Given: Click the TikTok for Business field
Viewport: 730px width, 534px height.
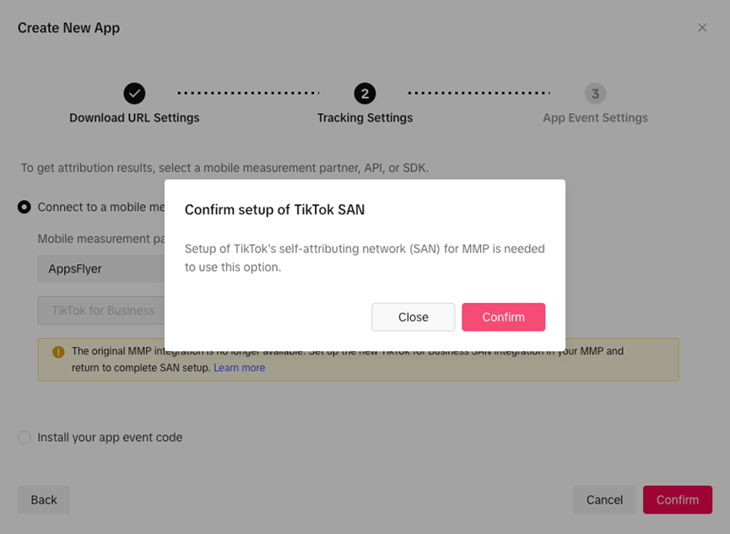Looking at the screenshot, I should pos(101,310).
